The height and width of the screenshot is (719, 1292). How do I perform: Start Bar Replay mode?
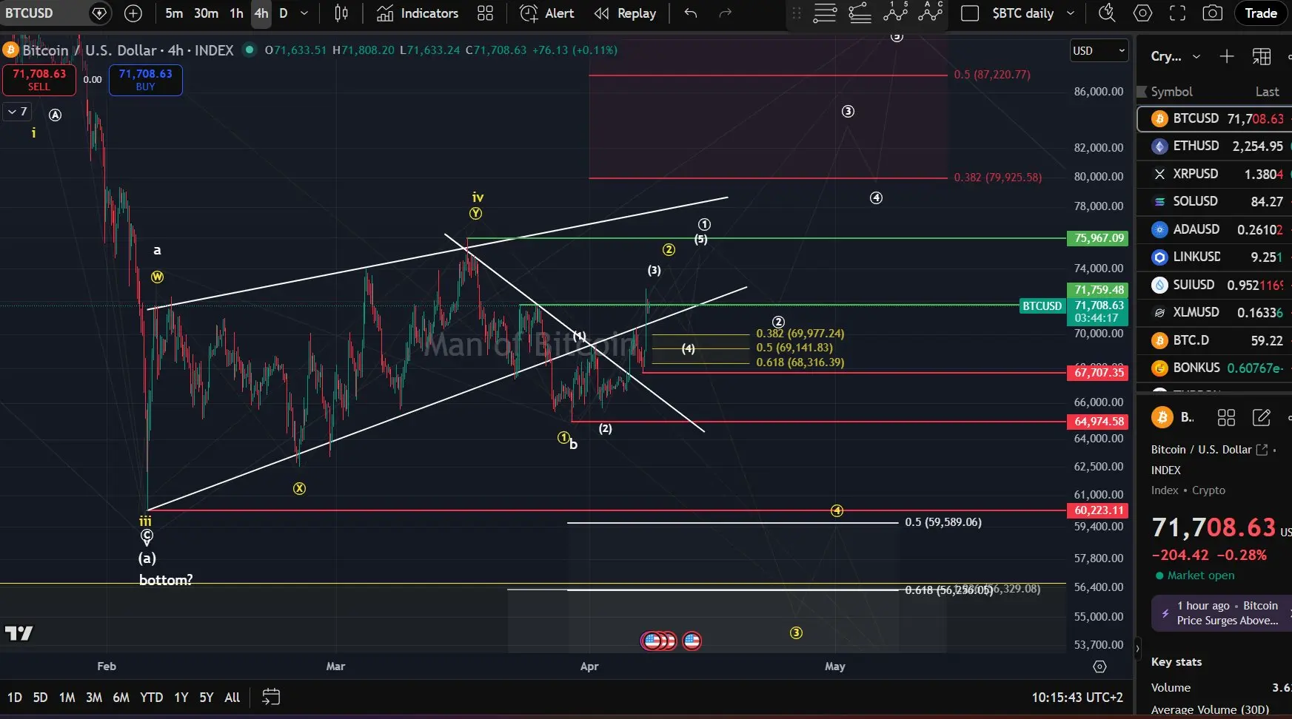point(626,13)
